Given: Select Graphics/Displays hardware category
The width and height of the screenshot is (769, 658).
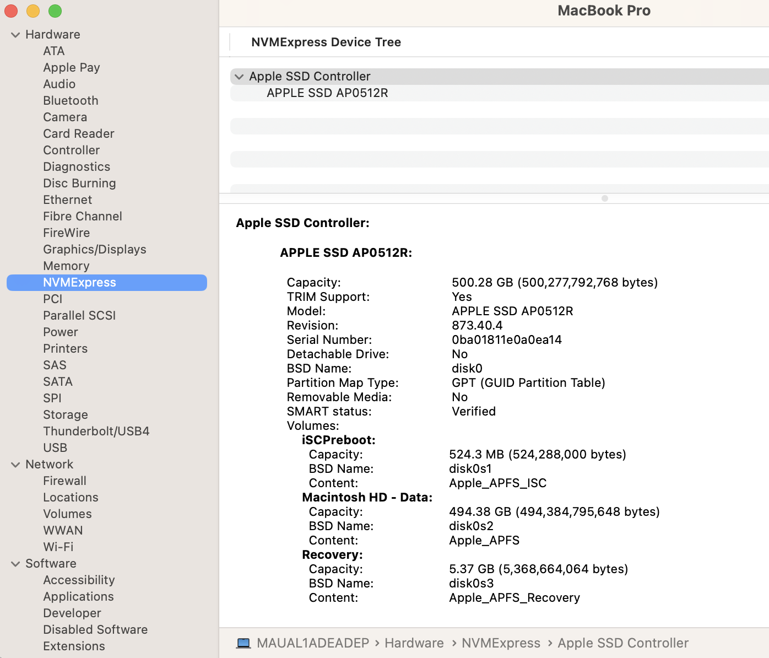Looking at the screenshot, I should [x=95, y=250].
